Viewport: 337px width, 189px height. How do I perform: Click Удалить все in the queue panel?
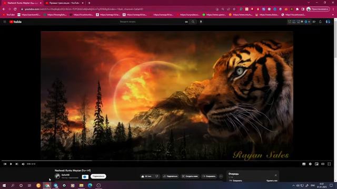[x=272, y=181]
